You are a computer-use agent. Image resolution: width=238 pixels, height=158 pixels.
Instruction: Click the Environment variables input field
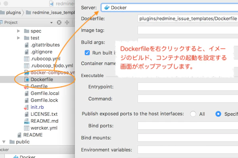(188, 150)
